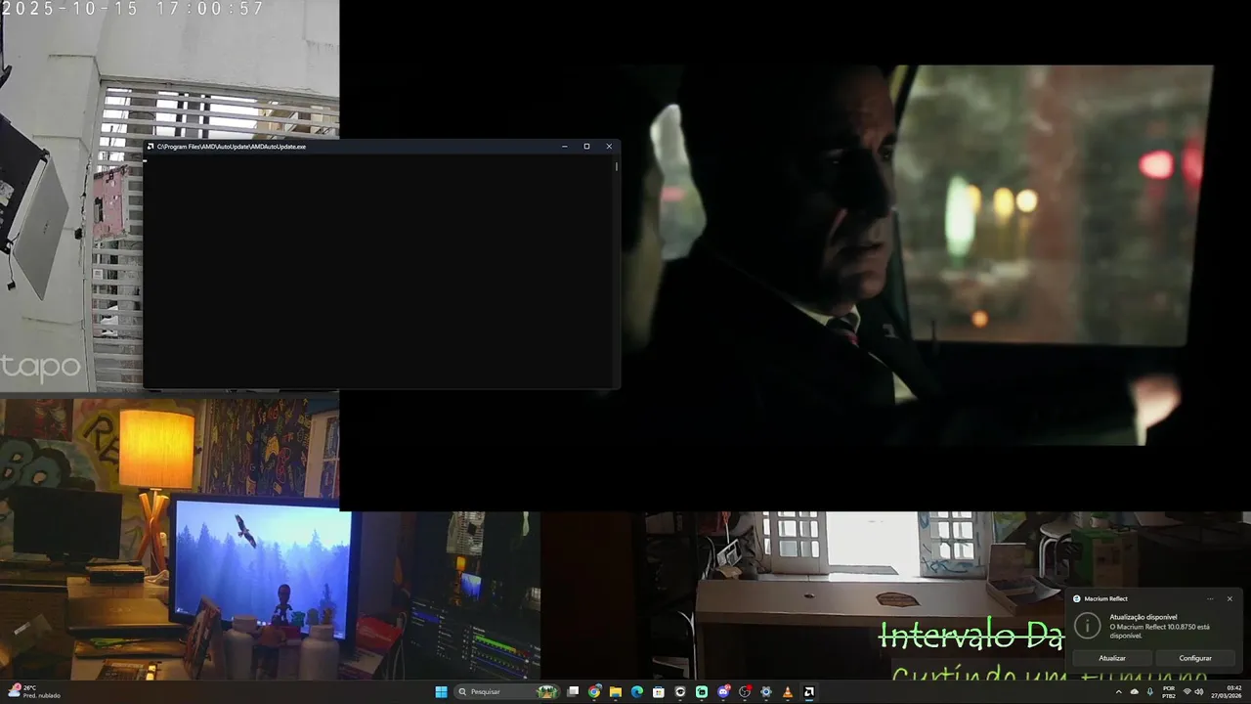
Task: Open Discord from the taskbar
Action: [723, 692]
